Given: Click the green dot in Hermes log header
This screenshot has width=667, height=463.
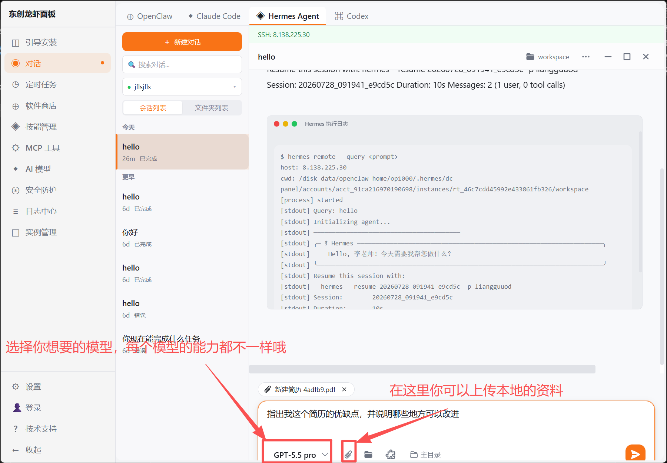Looking at the screenshot, I should (294, 124).
